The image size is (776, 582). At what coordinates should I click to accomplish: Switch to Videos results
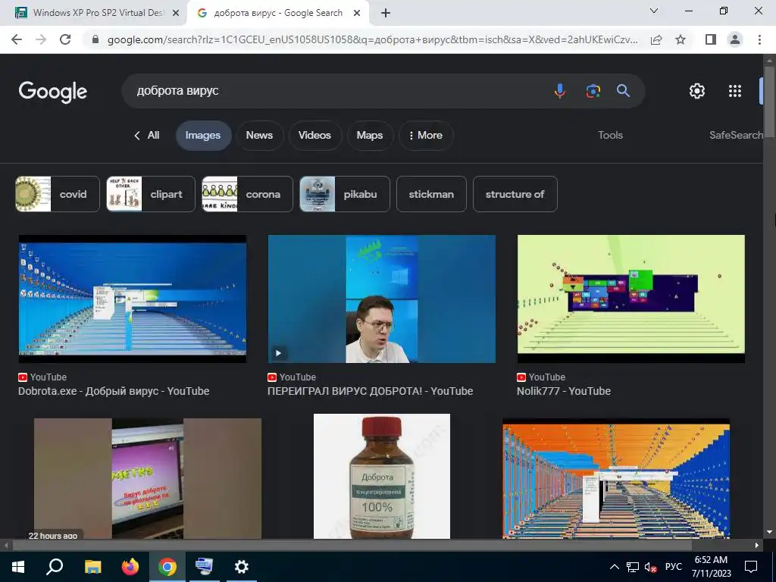(x=314, y=135)
